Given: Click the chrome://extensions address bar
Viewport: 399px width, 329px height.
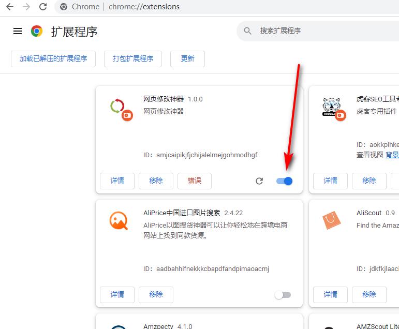Looking at the screenshot, I should tap(227, 7).
